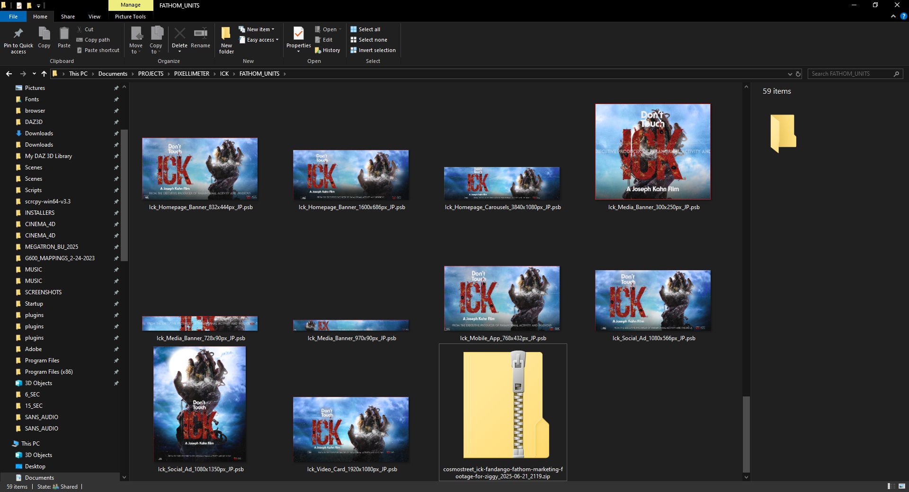The width and height of the screenshot is (909, 492).
Task: Click the Cut scissors command
Action: (85, 29)
